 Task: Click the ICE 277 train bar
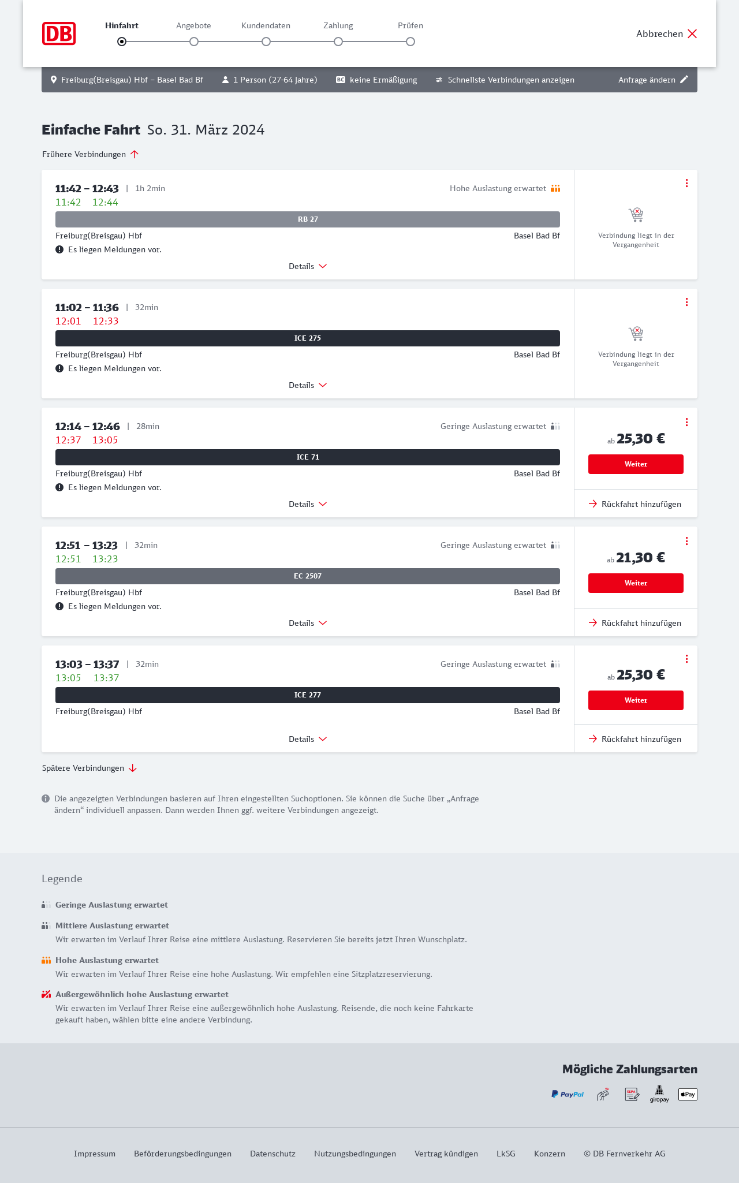(308, 695)
